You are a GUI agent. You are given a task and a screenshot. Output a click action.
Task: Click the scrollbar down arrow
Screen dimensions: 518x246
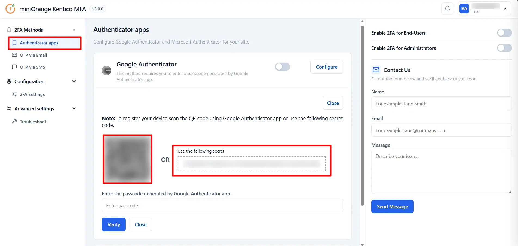click(x=362, y=245)
